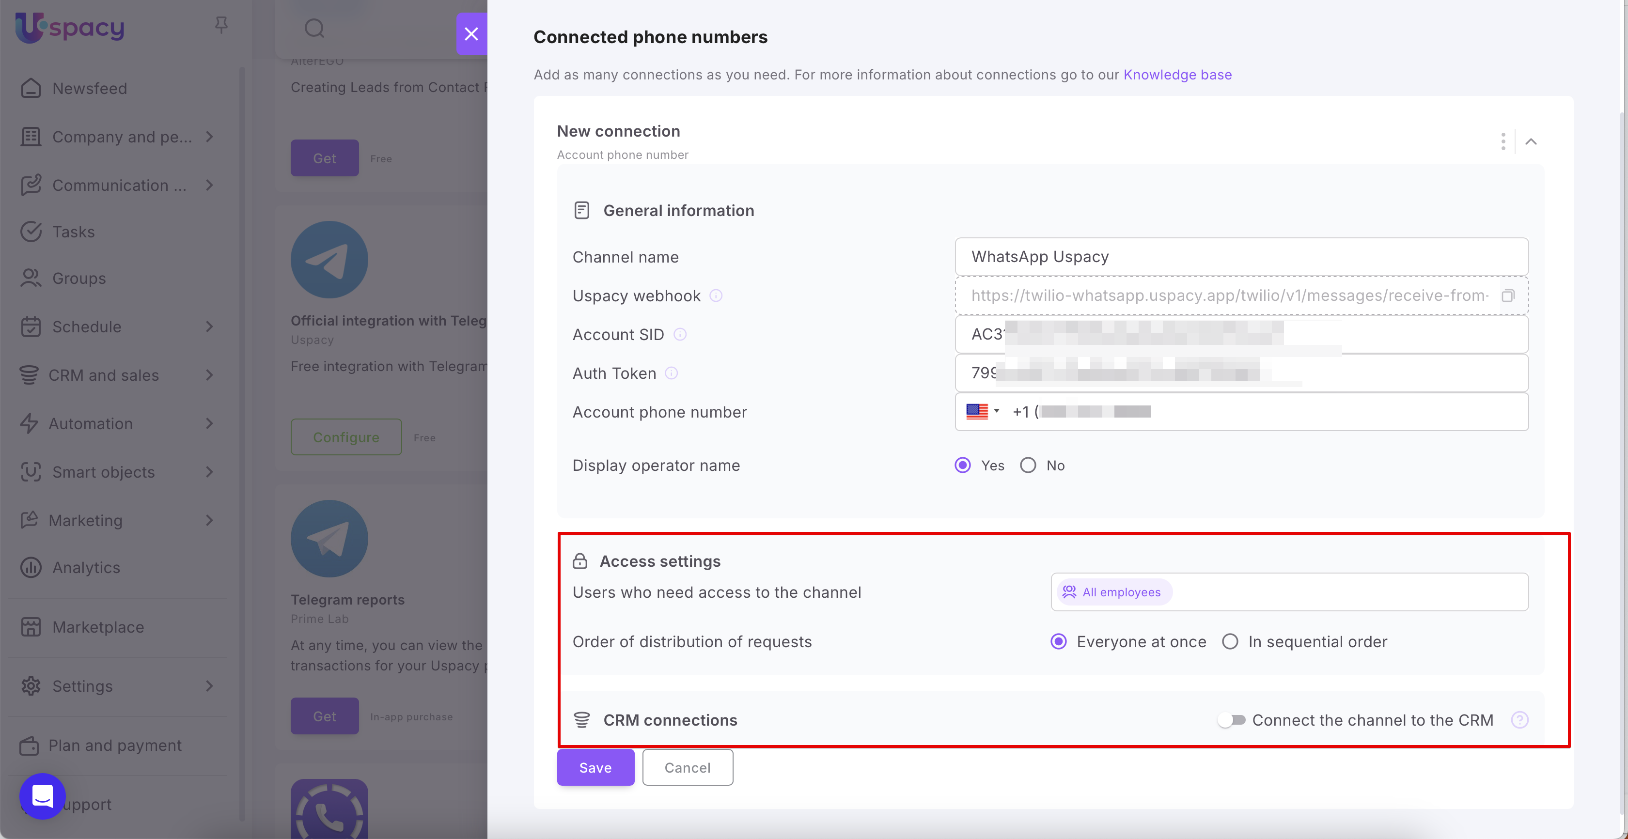Open the three-dot connection options menu
1628x839 pixels.
1503,141
